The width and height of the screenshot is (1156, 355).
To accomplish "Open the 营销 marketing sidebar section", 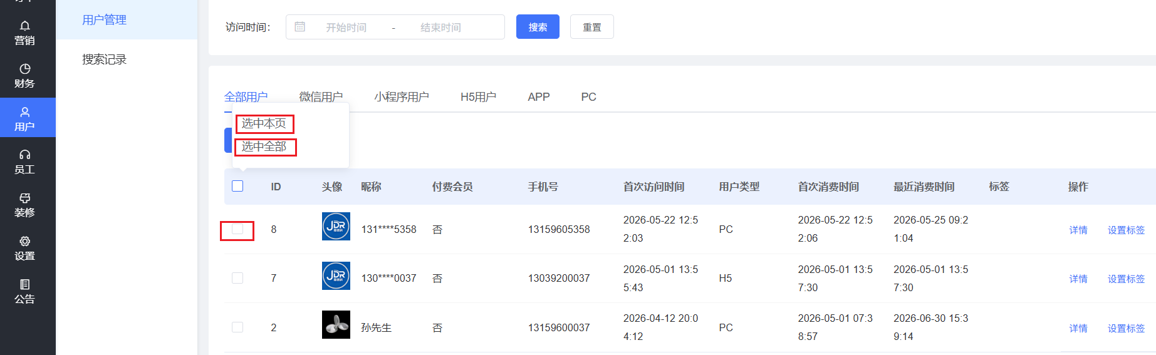I will [x=25, y=33].
